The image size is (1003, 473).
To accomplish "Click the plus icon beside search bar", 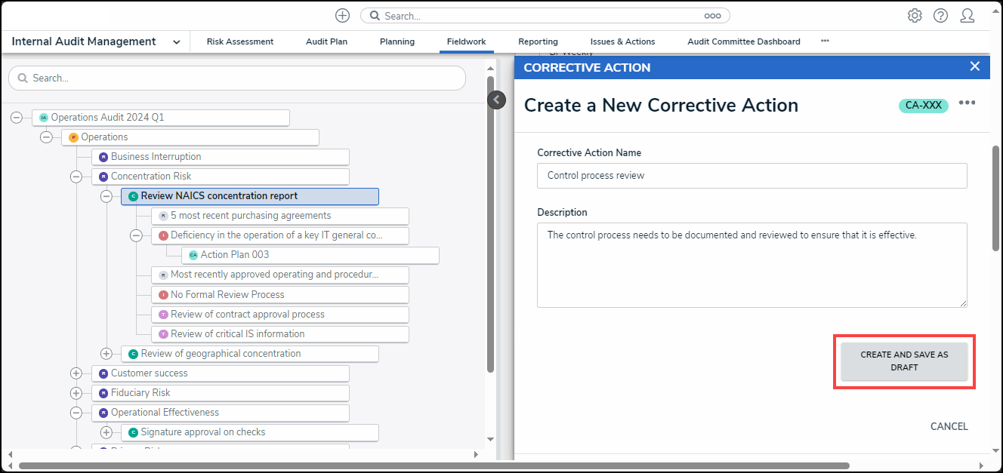I will coord(342,16).
